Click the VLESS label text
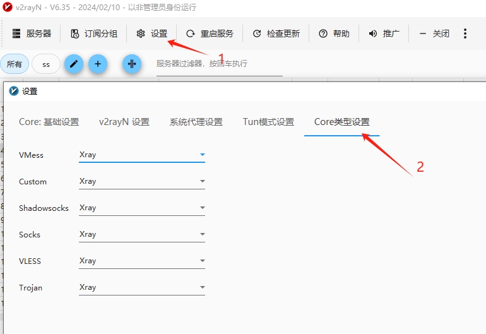The width and height of the screenshot is (486, 334). pyautogui.click(x=30, y=261)
